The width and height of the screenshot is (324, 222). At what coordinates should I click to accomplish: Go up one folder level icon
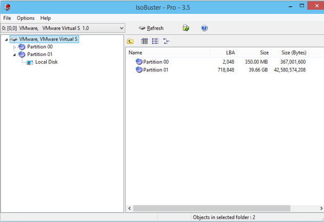coord(130,41)
